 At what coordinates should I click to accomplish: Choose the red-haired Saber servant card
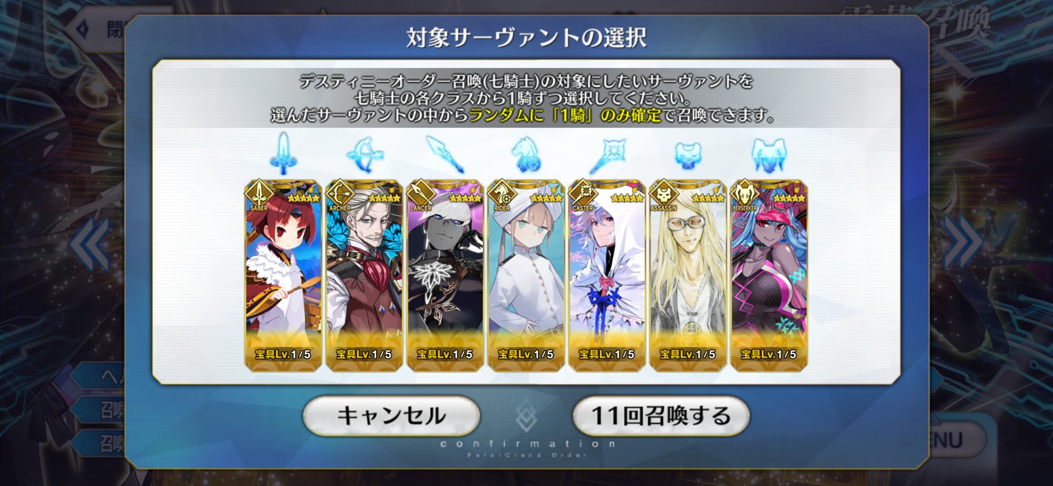point(283,275)
